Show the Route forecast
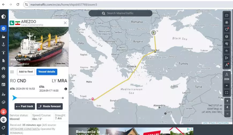233x135 pixels. point(50,106)
